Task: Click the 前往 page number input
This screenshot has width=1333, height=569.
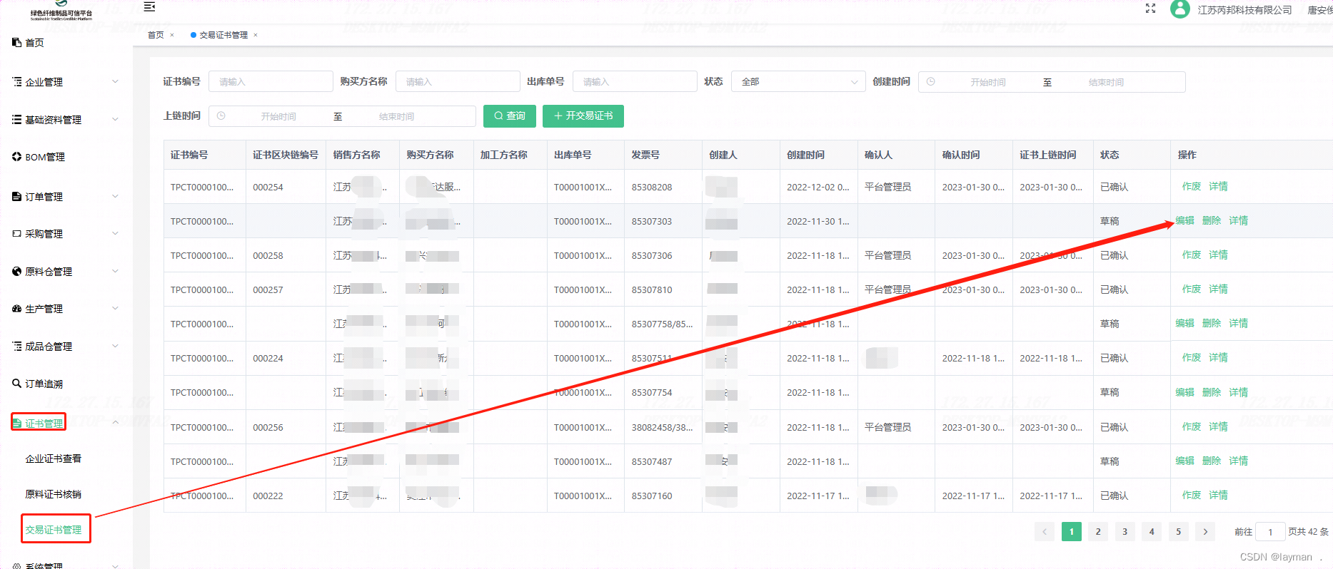Action: tap(1270, 532)
